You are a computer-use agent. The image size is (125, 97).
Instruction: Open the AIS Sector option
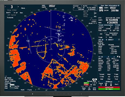pos(114,35)
